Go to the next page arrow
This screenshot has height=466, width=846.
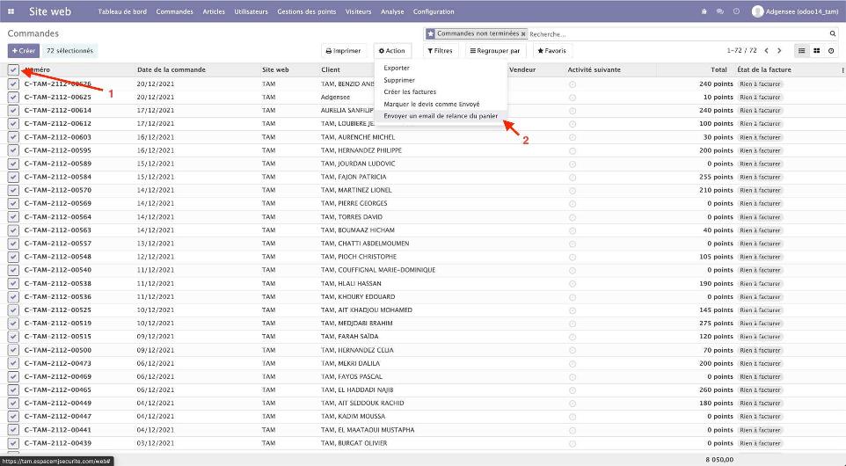click(x=779, y=51)
